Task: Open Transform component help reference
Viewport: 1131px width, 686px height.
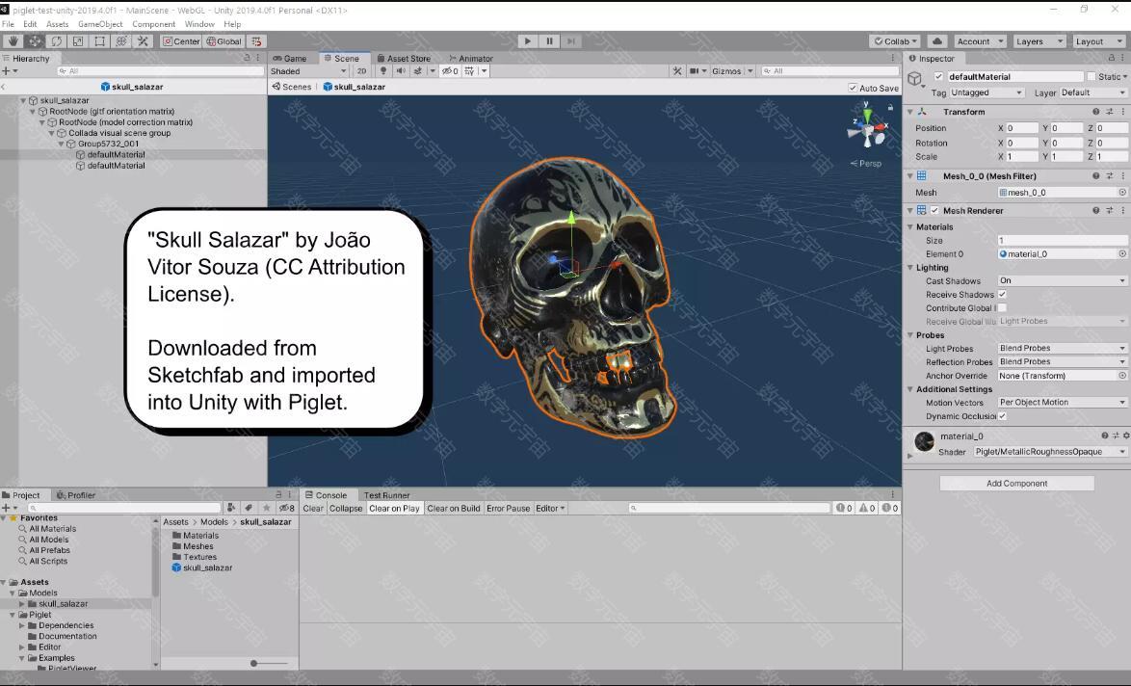Action: [1095, 112]
